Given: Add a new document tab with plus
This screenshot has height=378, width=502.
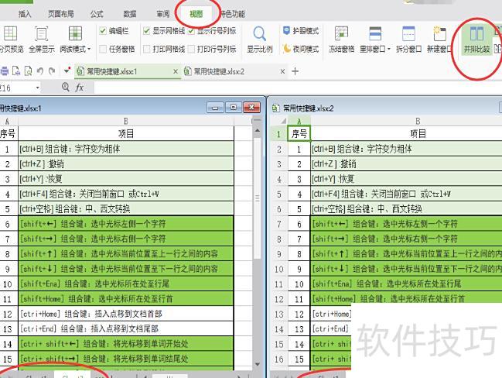Looking at the screenshot, I should coord(295,71).
